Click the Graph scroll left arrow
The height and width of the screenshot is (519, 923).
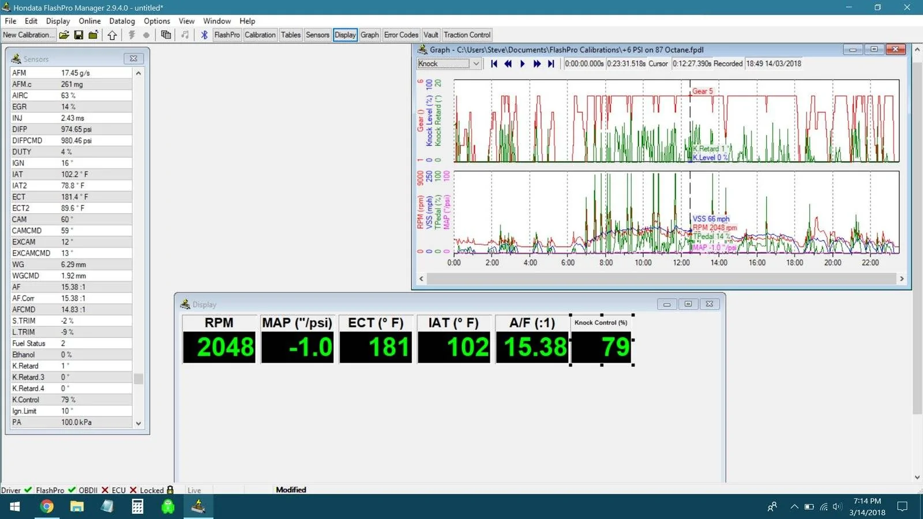[421, 279]
